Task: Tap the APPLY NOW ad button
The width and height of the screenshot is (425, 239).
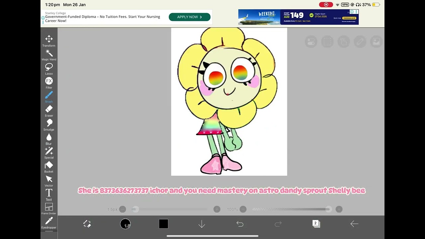Action: click(190, 17)
